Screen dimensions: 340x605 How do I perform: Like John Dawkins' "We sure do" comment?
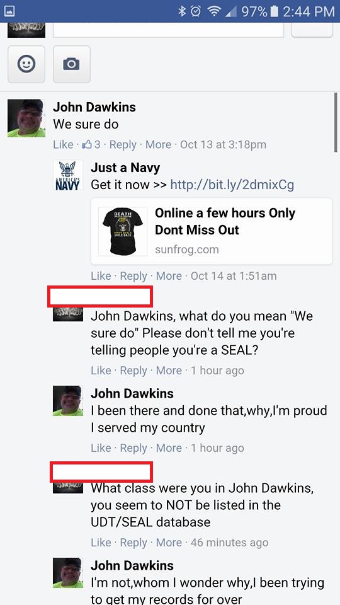[x=63, y=145]
